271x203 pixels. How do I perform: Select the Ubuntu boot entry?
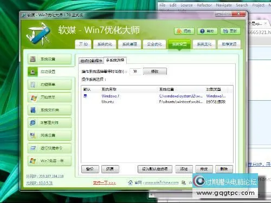pos(157,102)
